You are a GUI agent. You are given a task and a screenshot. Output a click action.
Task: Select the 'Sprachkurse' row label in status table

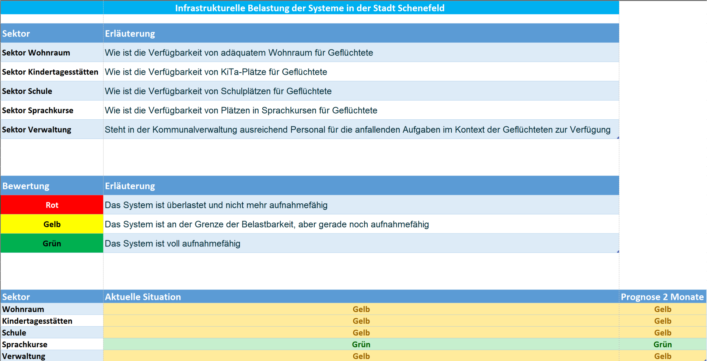tap(52, 344)
